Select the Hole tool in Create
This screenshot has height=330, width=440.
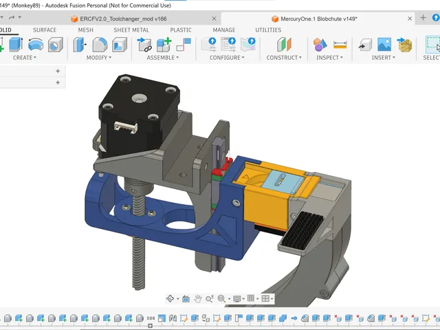click(x=55, y=45)
